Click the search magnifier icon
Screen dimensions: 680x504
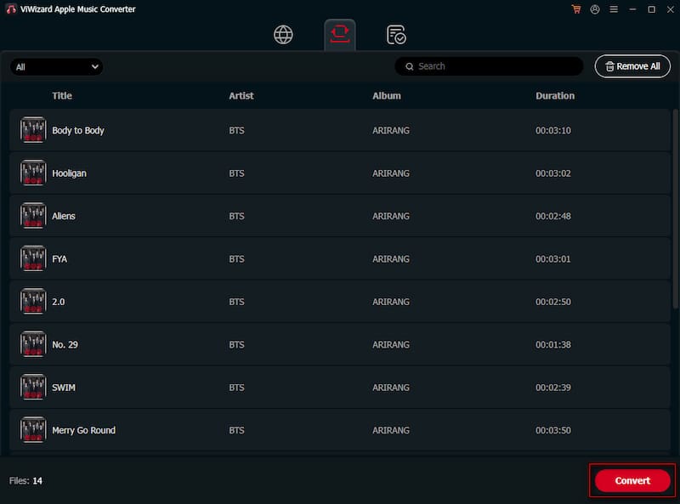[410, 66]
